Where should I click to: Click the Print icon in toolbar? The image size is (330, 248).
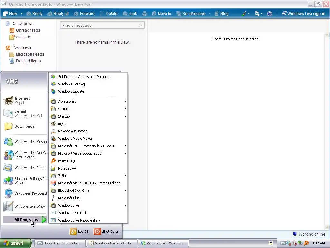[x=145, y=14]
